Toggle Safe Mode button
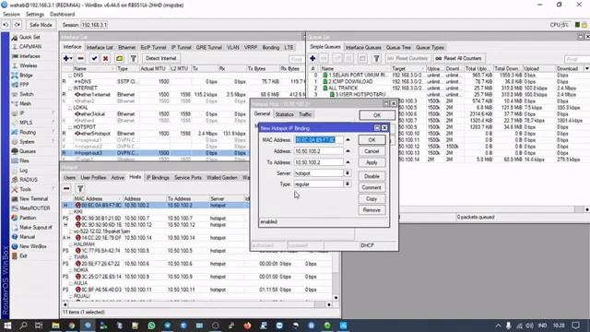The image size is (590, 332). point(41,25)
